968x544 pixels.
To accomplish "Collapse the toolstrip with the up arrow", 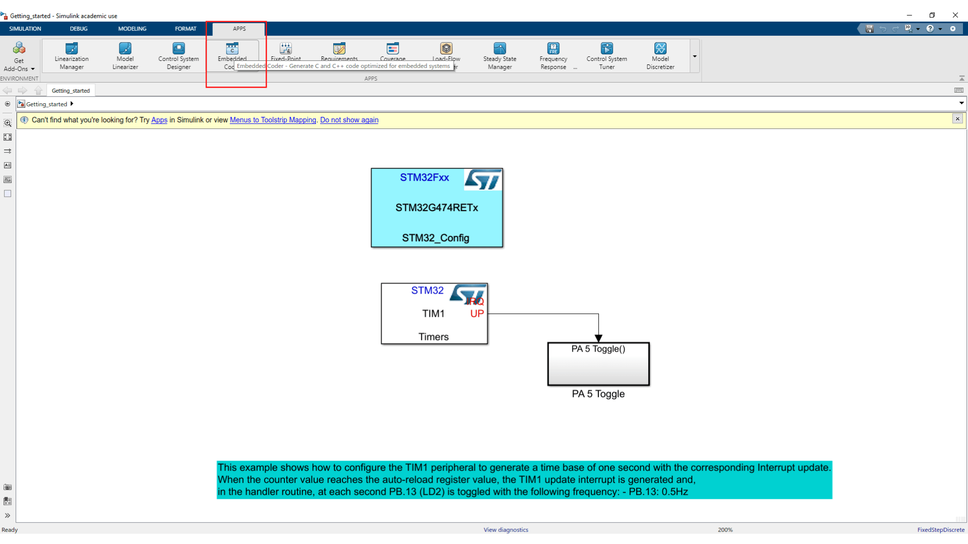I will [x=962, y=78].
